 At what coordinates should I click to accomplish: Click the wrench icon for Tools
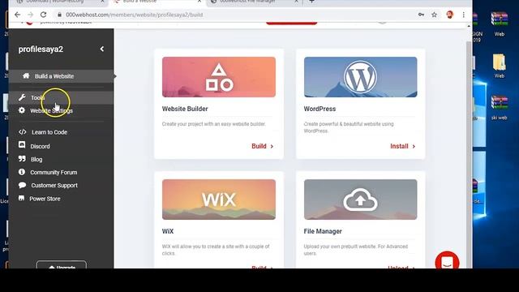coord(22,97)
